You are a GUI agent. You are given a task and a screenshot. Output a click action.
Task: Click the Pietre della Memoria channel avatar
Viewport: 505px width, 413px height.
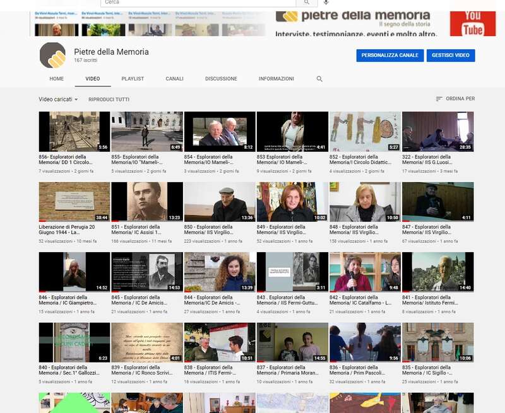point(52,55)
